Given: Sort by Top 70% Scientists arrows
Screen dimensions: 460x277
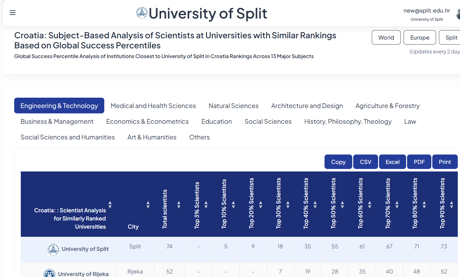Looking at the screenshot, I should tap(397, 205).
